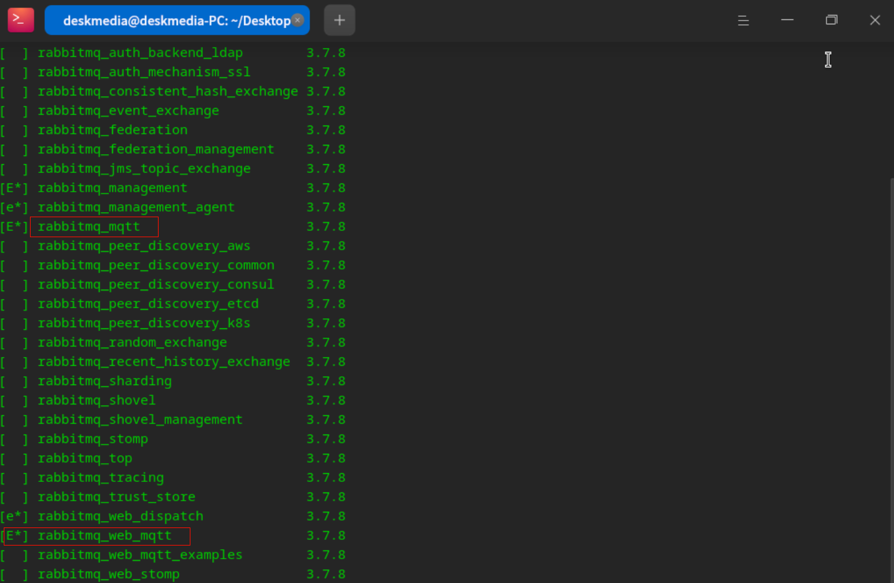Open a new terminal tab with plus button
Image resolution: width=894 pixels, height=583 pixels.
pyautogui.click(x=340, y=20)
